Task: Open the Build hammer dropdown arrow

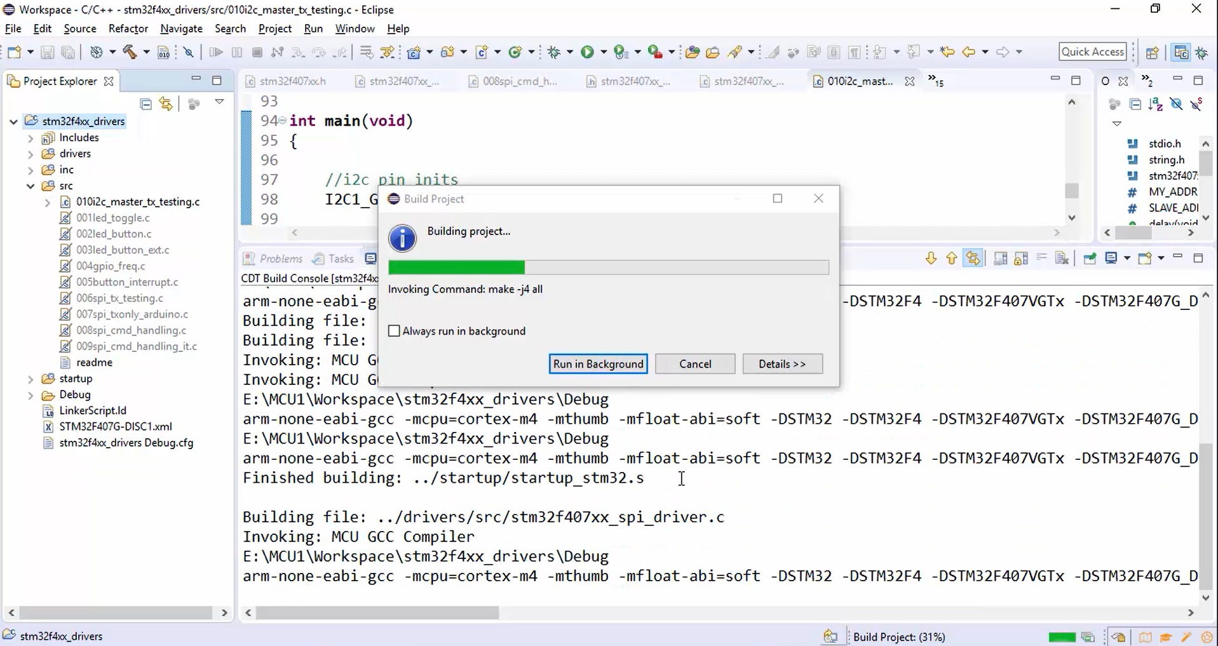Action: click(146, 52)
